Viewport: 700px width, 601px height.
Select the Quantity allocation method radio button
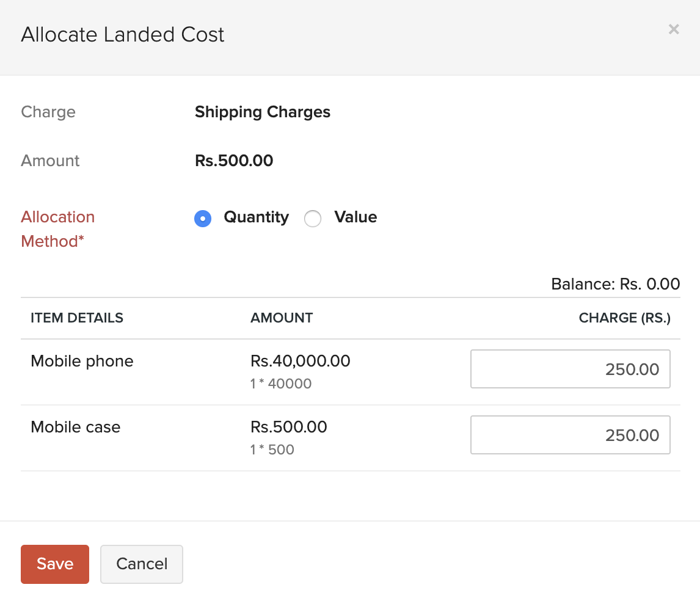click(x=202, y=218)
